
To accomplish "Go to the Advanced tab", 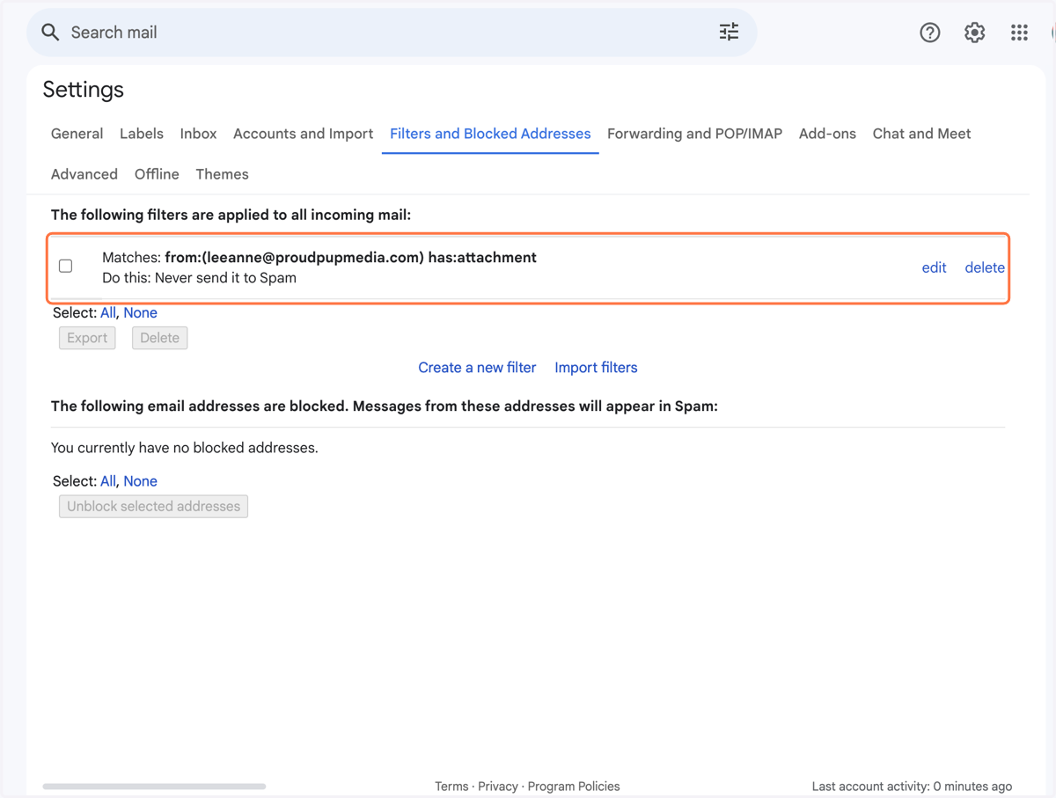I will [84, 174].
